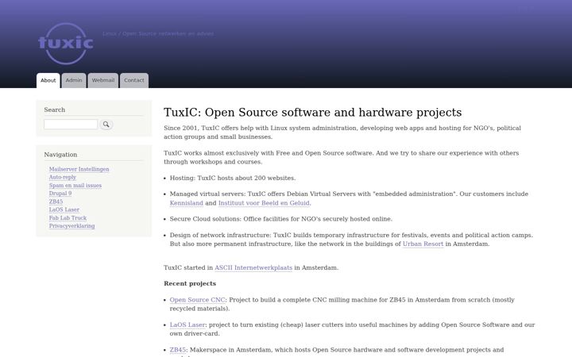Image resolution: width=572 pixels, height=357 pixels.
Task: Follow the ASCII Internetwerkplaats link
Action: pyautogui.click(x=253, y=267)
